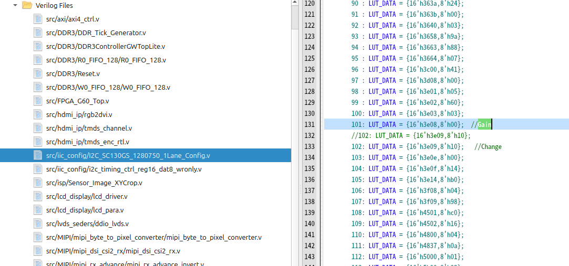Click code line 93 : LUT_DATA 16'h3658

(408, 36)
